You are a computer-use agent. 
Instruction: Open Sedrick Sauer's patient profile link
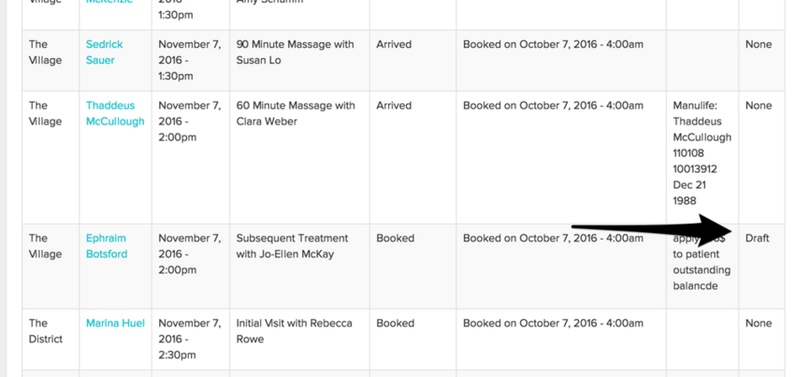[x=104, y=51]
